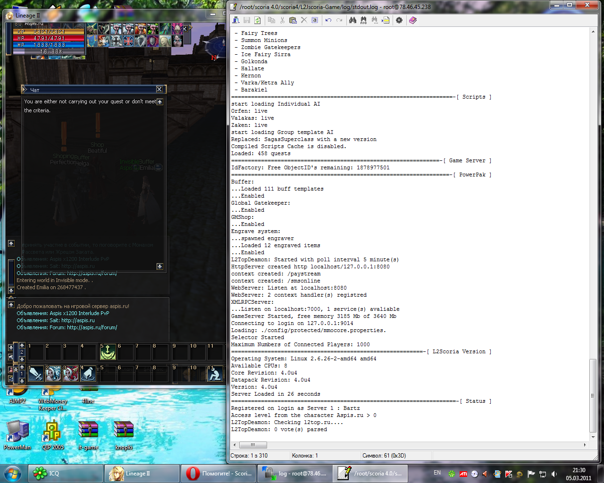This screenshot has width=604, height=483.
Task: Switch to the Opera 'Помогите! - Scori...' taskbar button
Action: (x=218, y=474)
